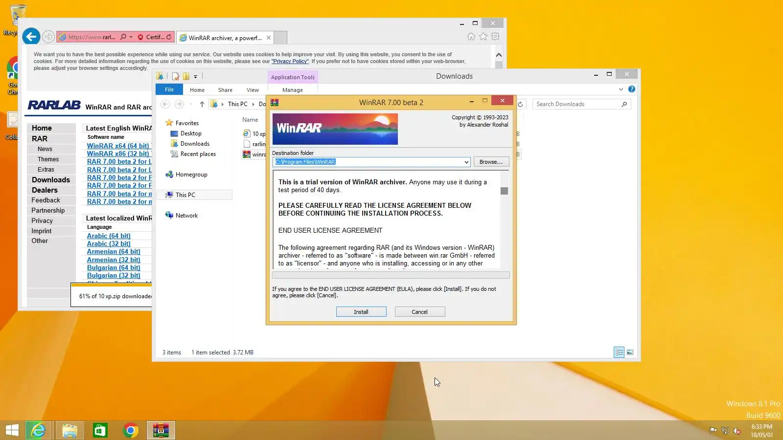This screenshot has height=440, width=783.
Task: Open the Share ribbon tab
Action: (225, 90)
